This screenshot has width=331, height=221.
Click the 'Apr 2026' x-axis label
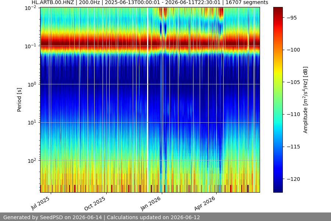(x=205, y=203)
